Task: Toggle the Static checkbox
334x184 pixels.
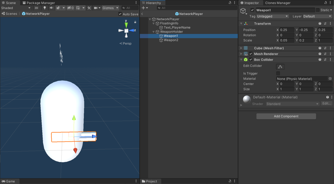Action: point(318,10)
